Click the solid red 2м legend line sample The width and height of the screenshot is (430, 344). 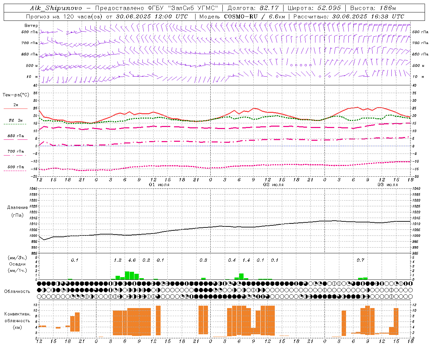point(15,109)
